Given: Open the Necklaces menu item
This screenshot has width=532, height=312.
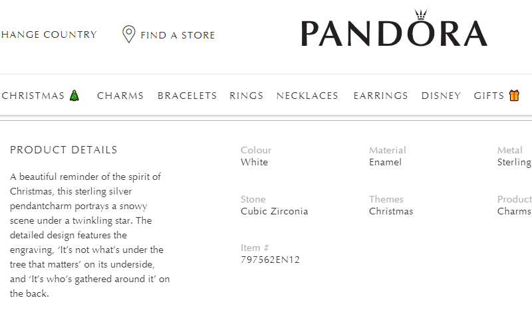Looking at the screenshot, I should tap(307, 96).
